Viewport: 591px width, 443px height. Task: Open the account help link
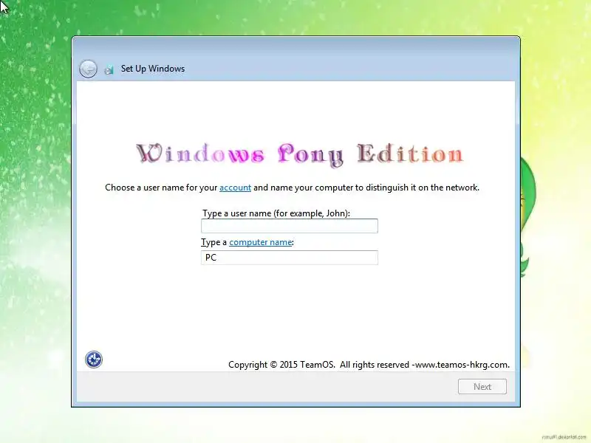click(235, 188)
